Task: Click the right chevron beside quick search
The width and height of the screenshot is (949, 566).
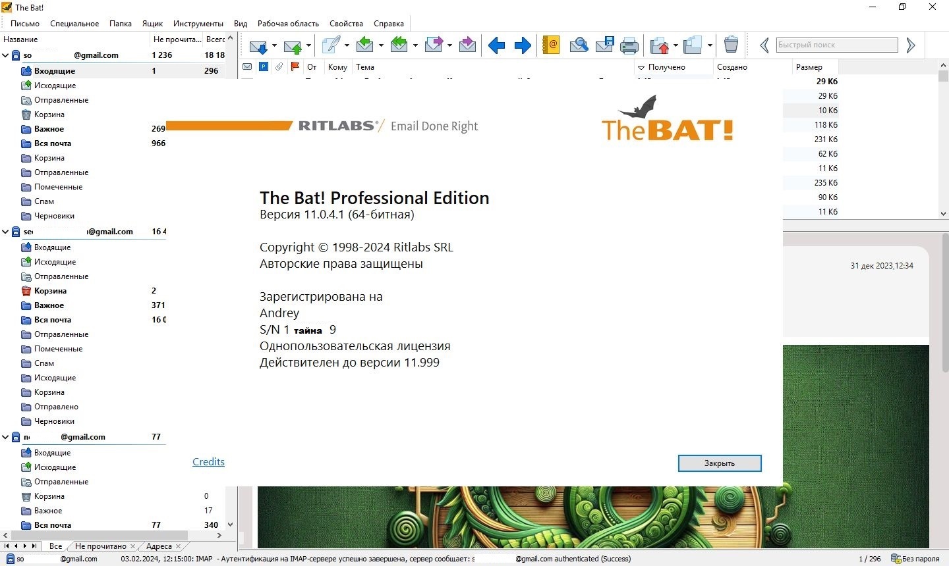Action: pos(911,45)
